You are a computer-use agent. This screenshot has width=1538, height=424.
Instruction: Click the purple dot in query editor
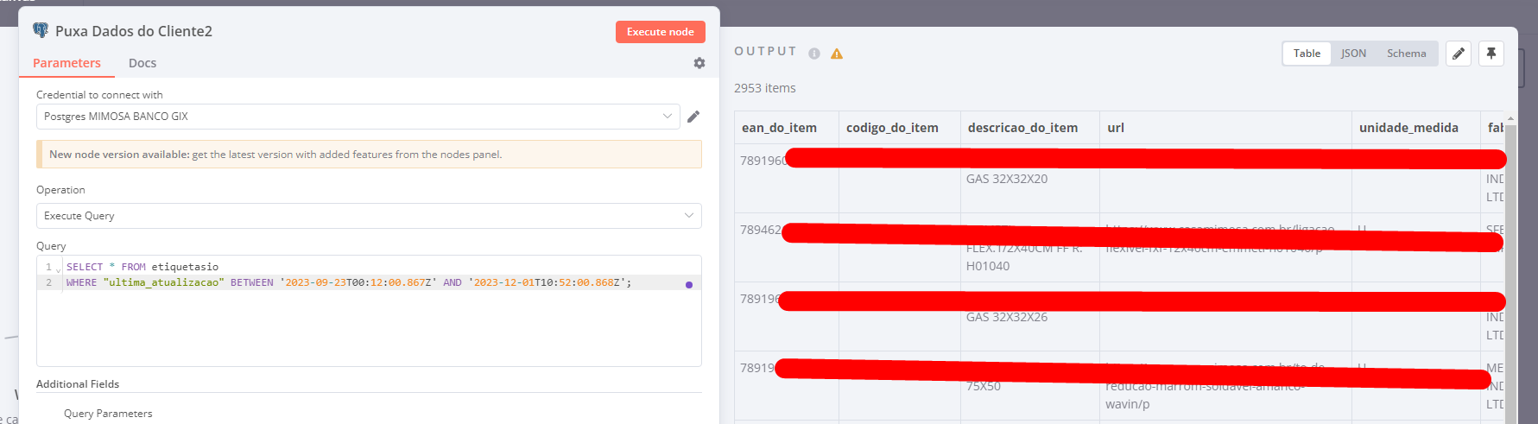tap(688, 284)
